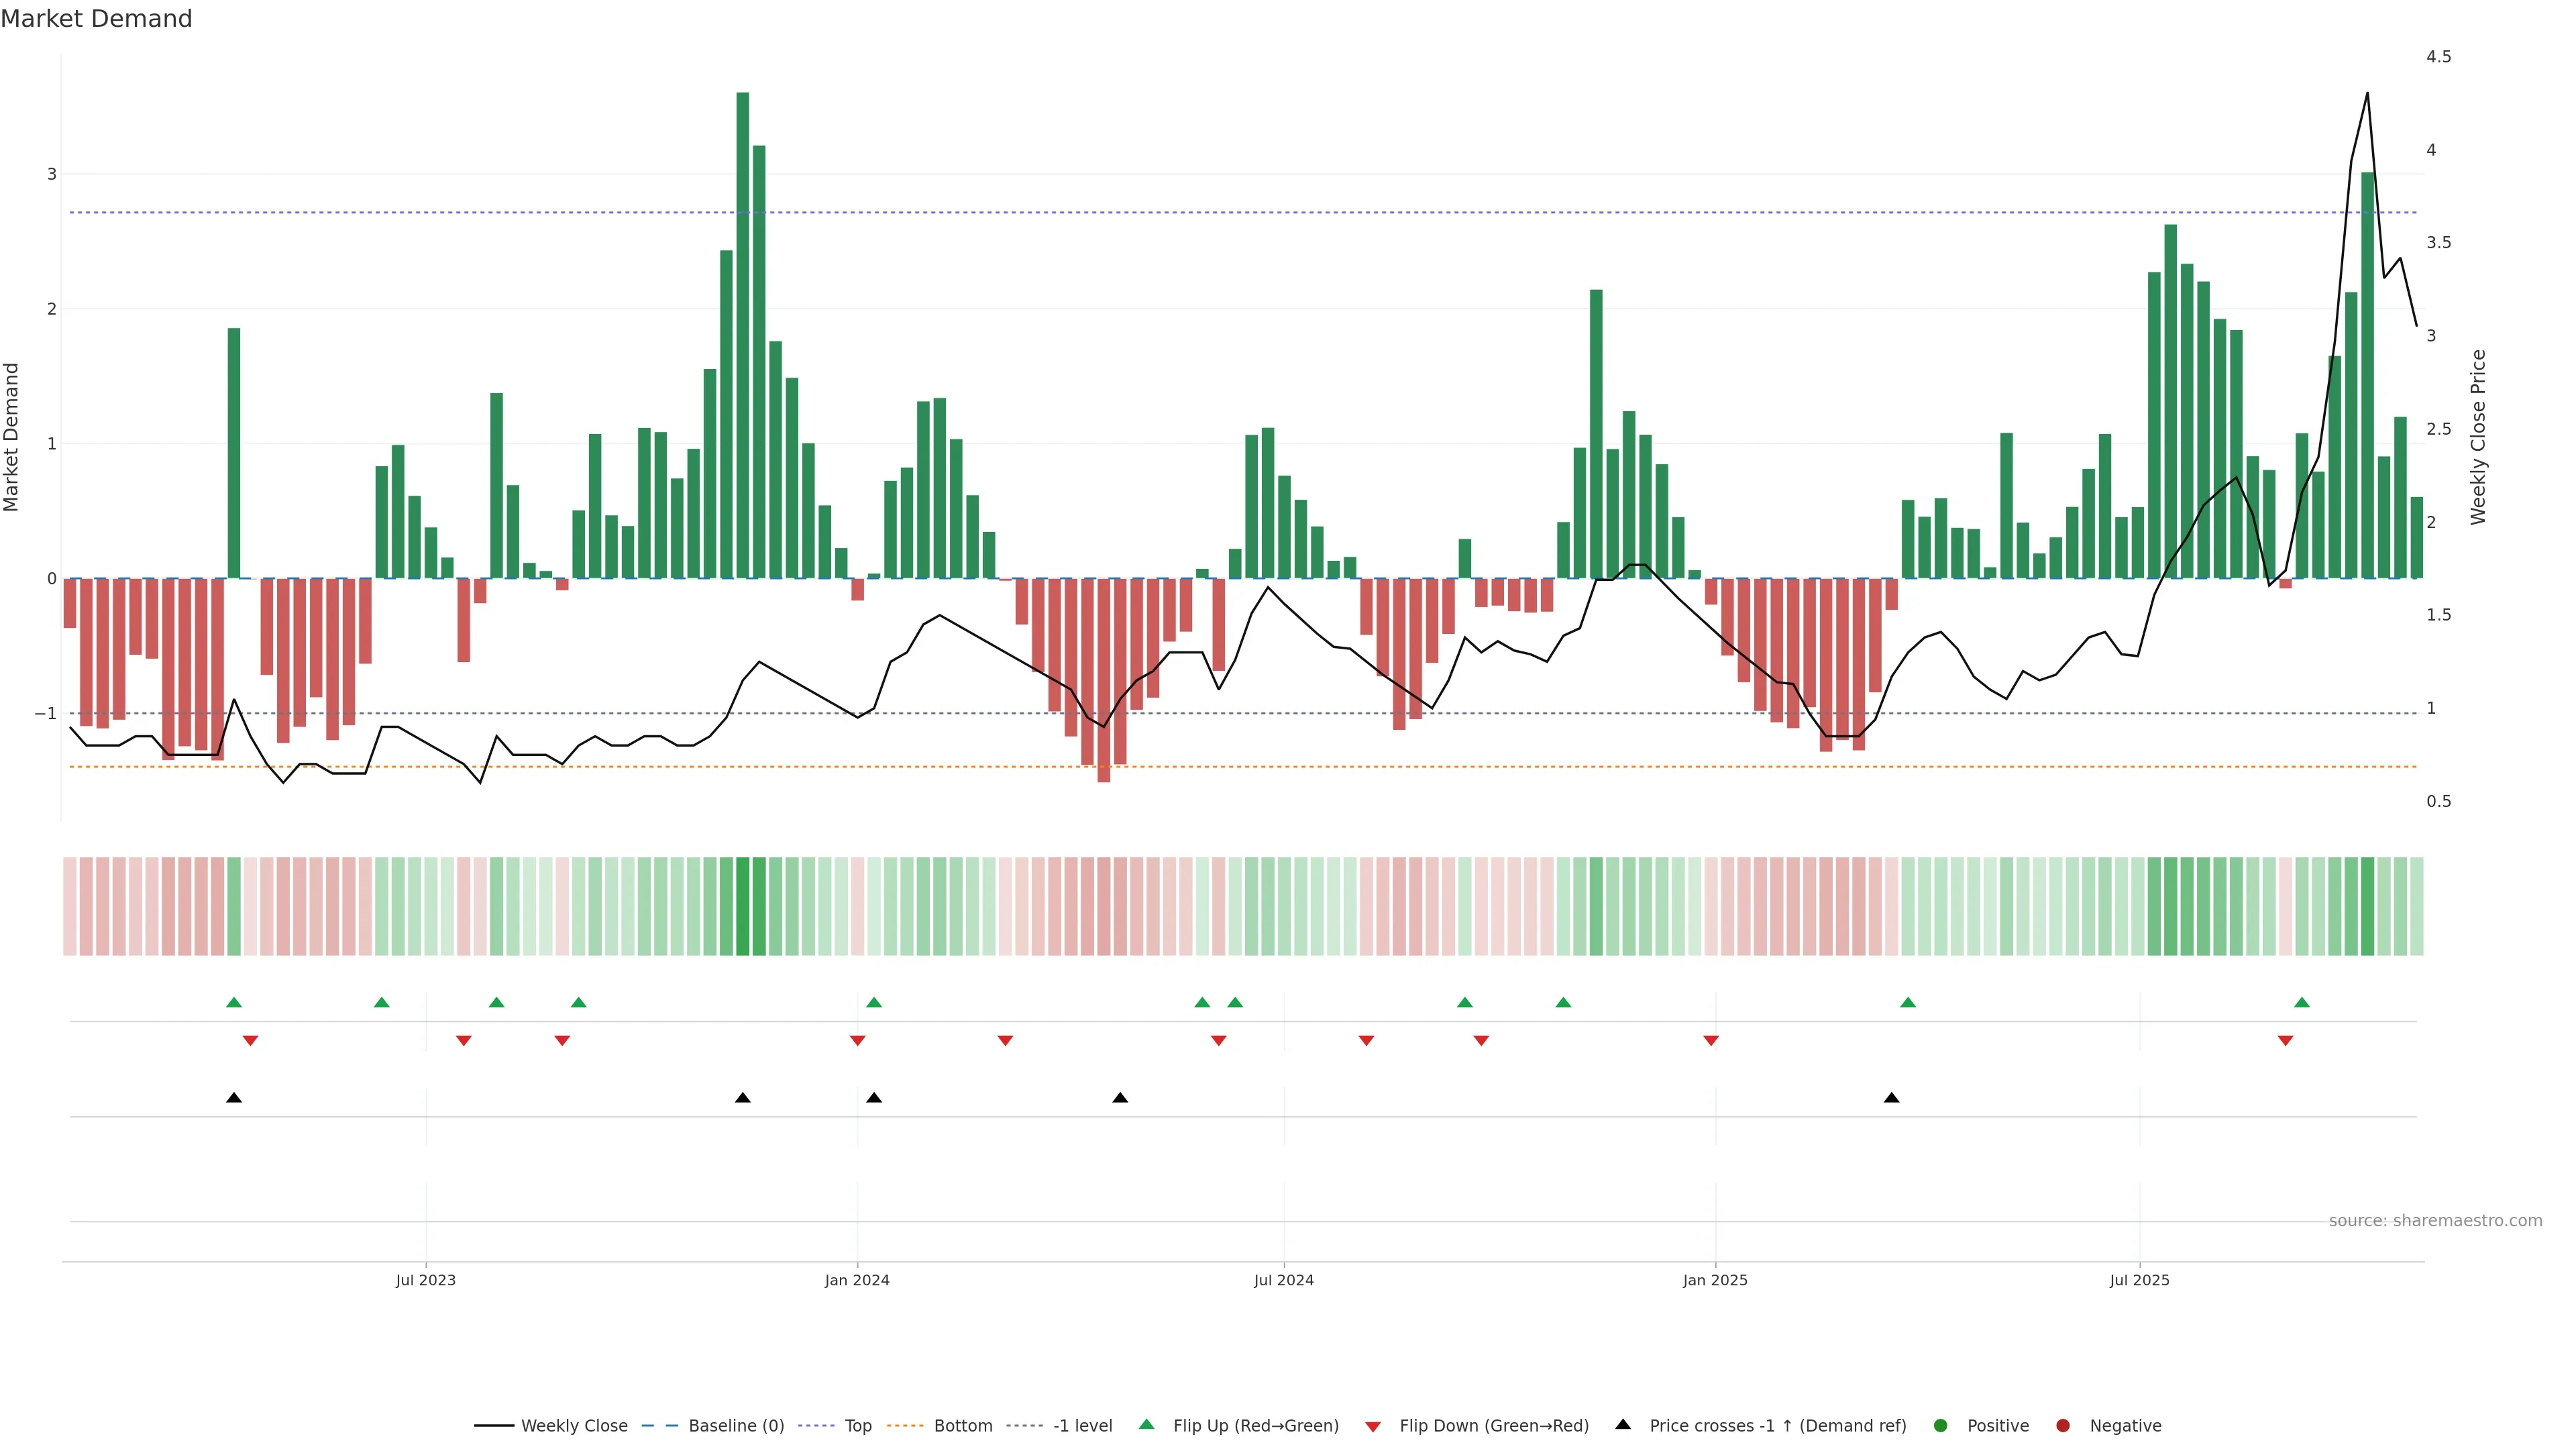Click the last green flip-up marker
The width and height of the screenshot is (2576, 1449).
[2302, 1002]
